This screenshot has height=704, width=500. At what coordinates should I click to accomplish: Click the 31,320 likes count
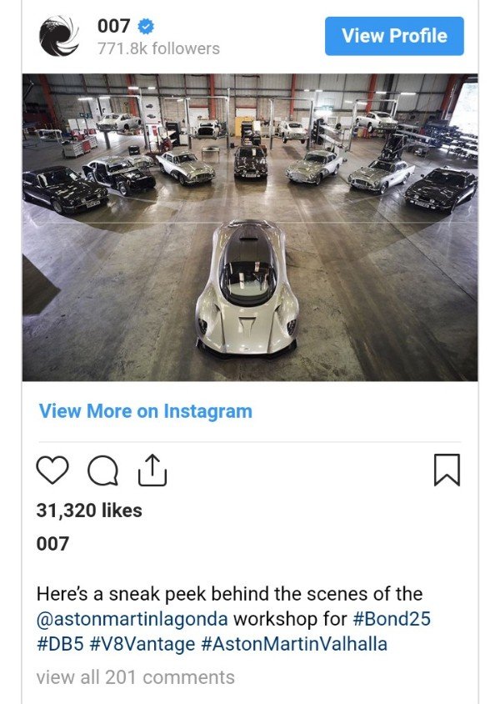89,510
